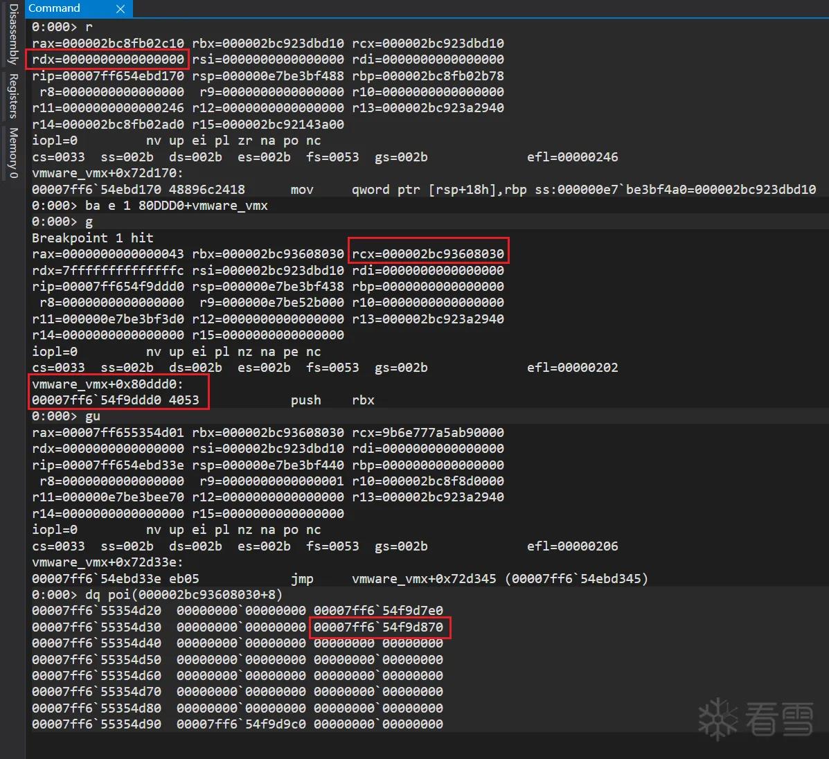The width and height of the screenshot is (829, 759).
Task: Click the highlighted rcx=000002bc93608030 register
Action: (x=428, y=253)
